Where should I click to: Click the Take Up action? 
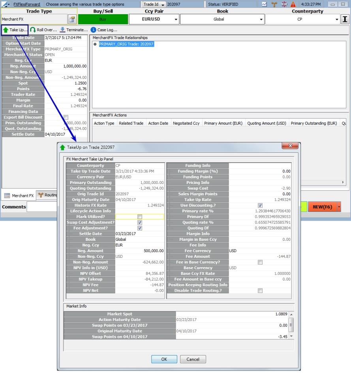pos(15,30)
